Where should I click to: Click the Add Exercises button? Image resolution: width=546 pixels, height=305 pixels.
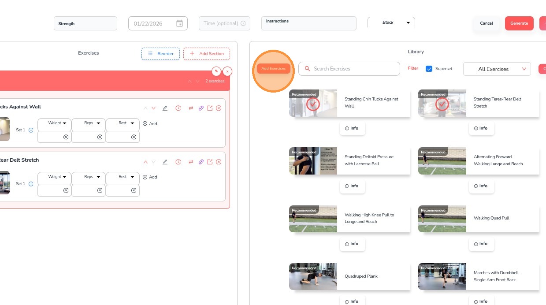coord(274,69)
